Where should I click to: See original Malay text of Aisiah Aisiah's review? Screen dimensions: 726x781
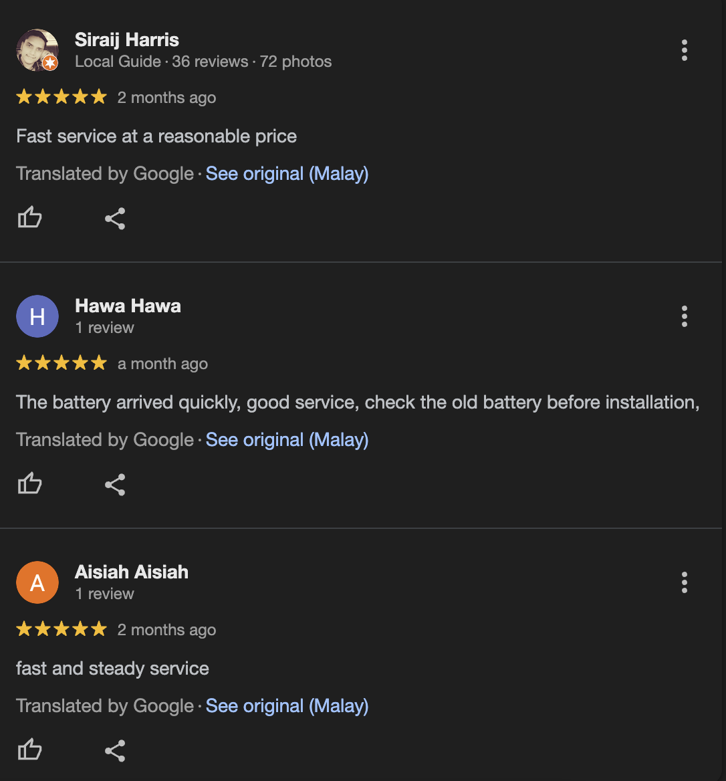pos(287,706)
